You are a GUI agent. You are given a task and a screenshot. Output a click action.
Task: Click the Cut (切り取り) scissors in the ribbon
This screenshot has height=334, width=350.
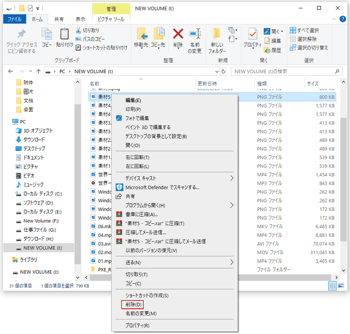(x=78, y=30)
